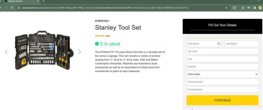Reload the page
This screenshot has width=263, height=110.
coord(12,8)
